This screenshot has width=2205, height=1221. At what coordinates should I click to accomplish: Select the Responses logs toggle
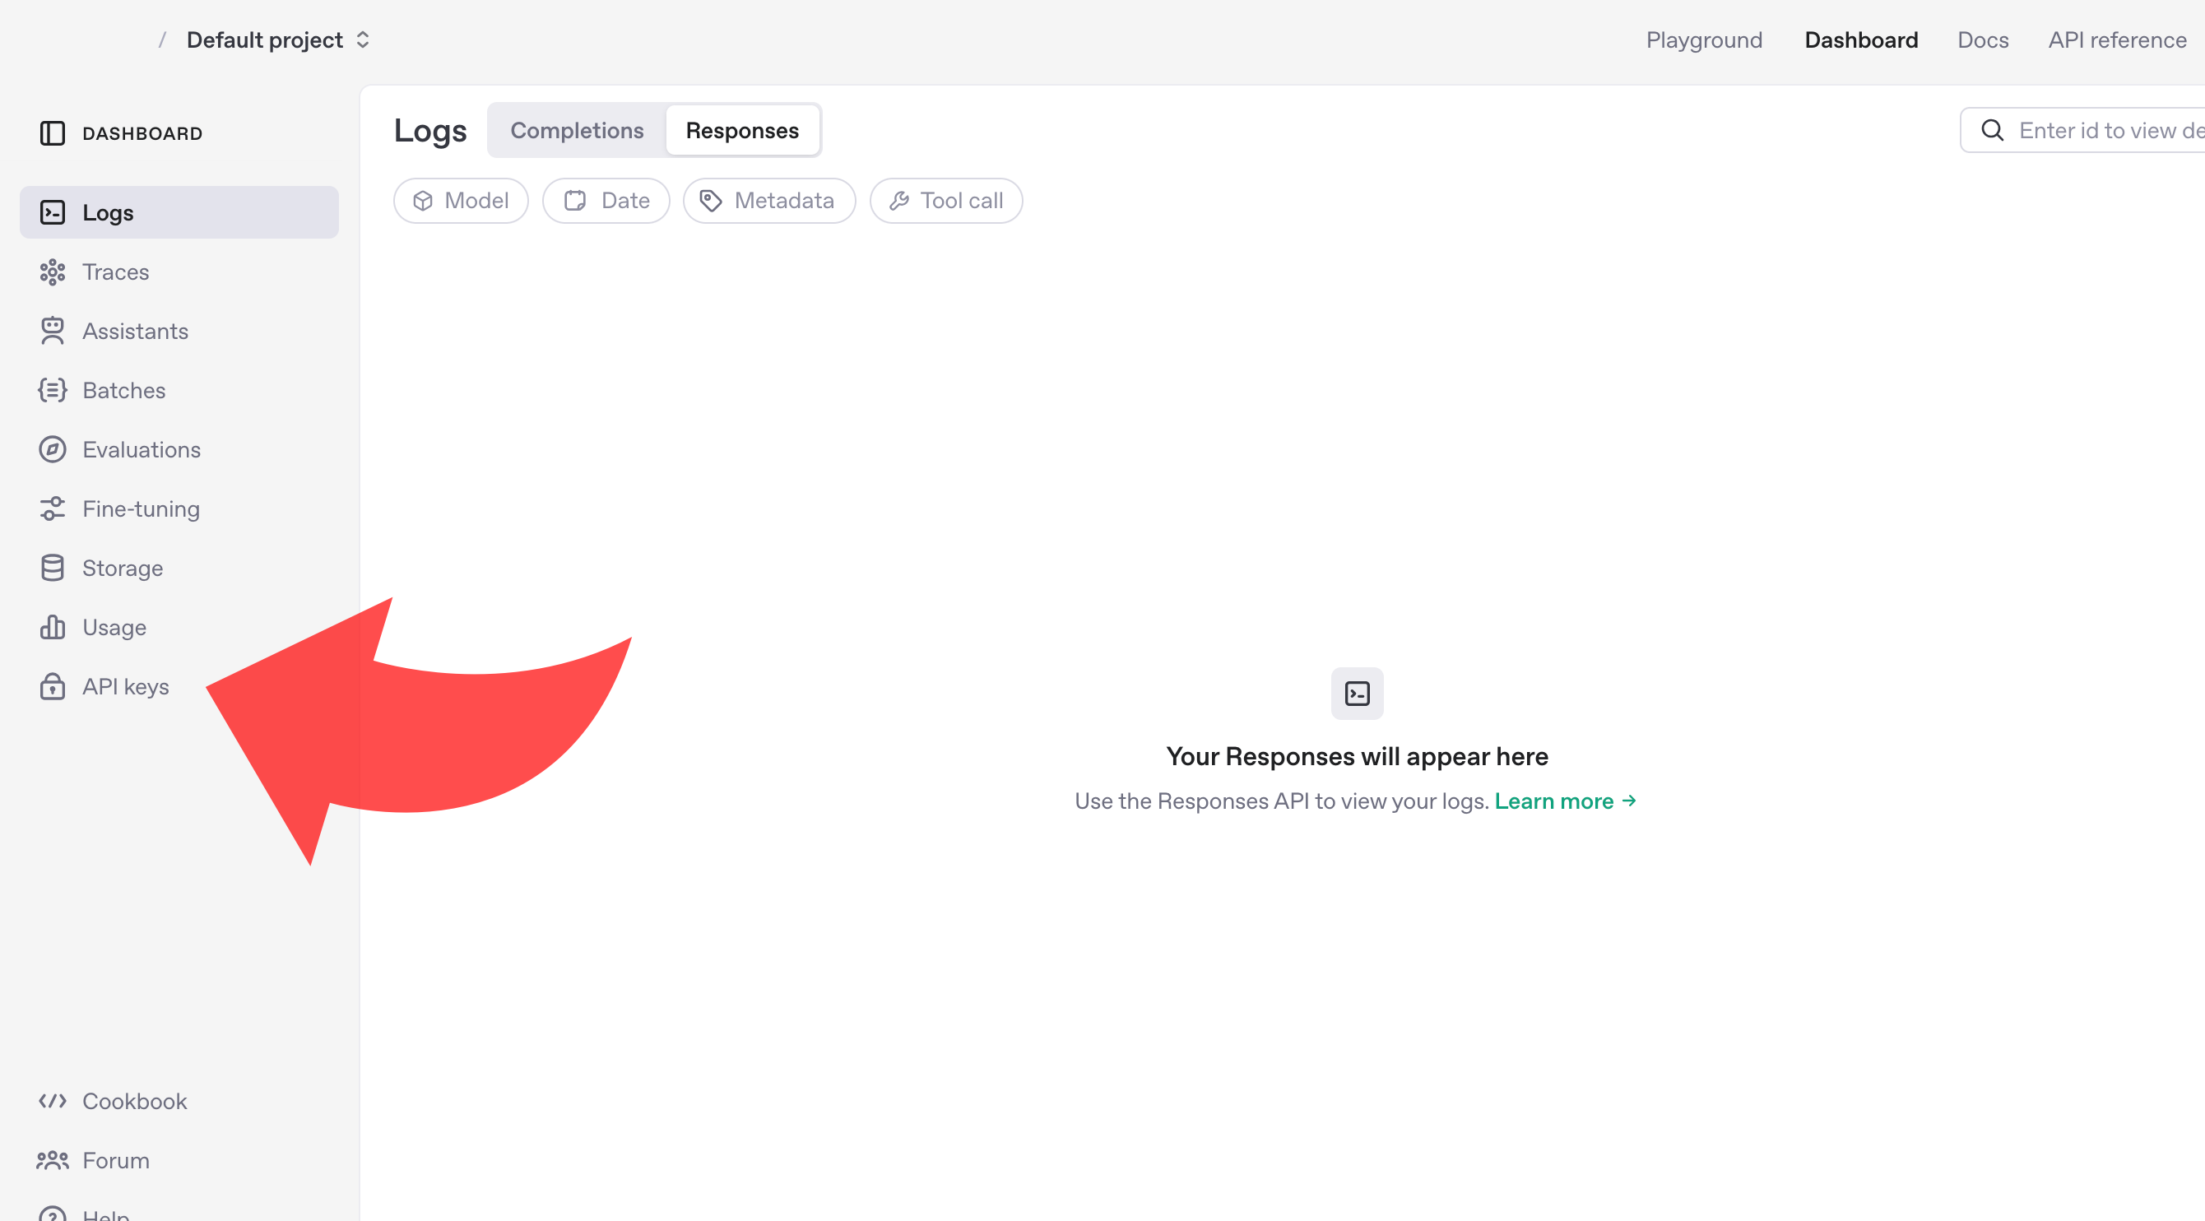click(x=741, y=130)
